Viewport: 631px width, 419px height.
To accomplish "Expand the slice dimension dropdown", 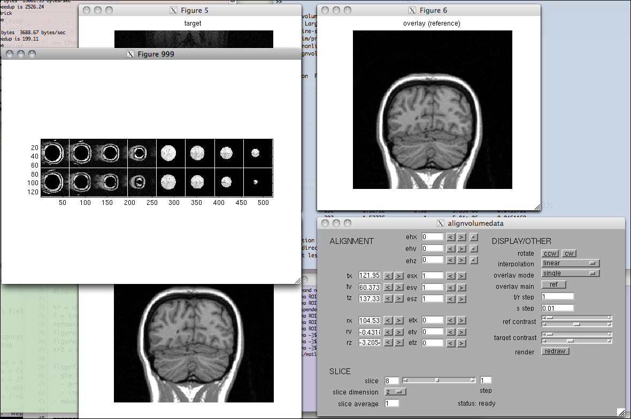I will (x=396, y=392).
